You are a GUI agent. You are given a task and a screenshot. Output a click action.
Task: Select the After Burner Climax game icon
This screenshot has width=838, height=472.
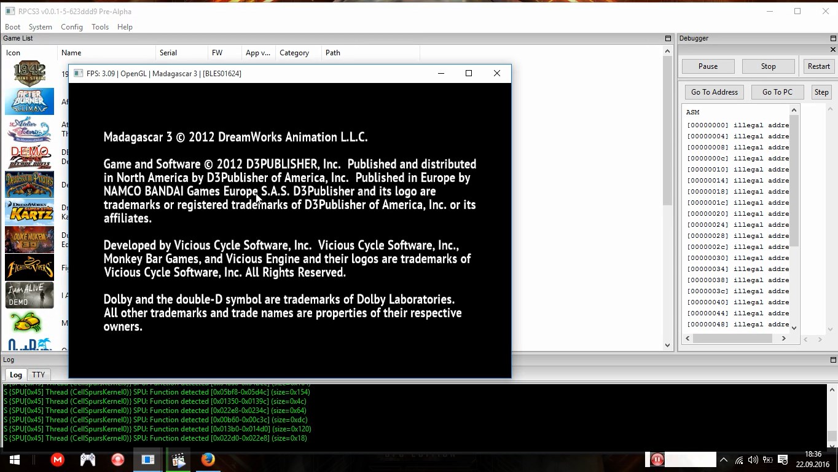point(29,101)
